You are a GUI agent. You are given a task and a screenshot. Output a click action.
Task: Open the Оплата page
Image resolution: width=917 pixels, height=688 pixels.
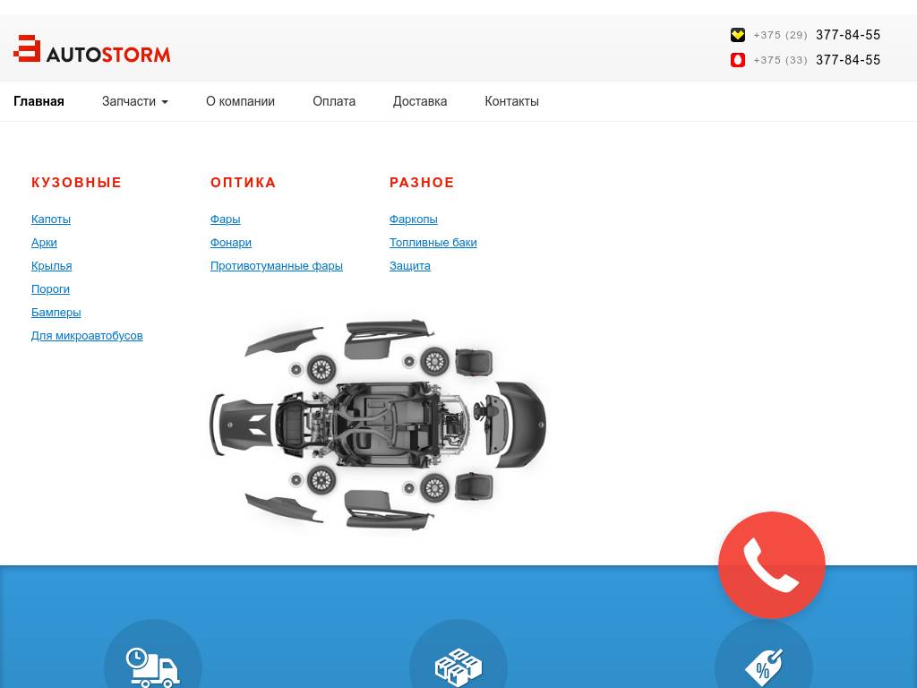(334, 101)
